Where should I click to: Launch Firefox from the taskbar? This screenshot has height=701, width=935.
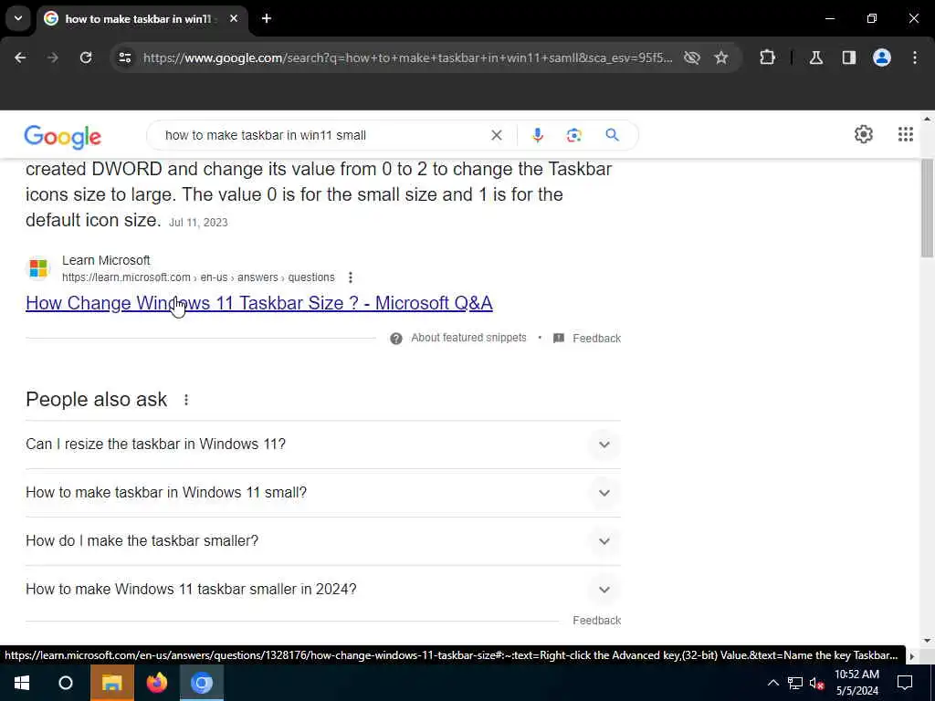coord(157,683)
